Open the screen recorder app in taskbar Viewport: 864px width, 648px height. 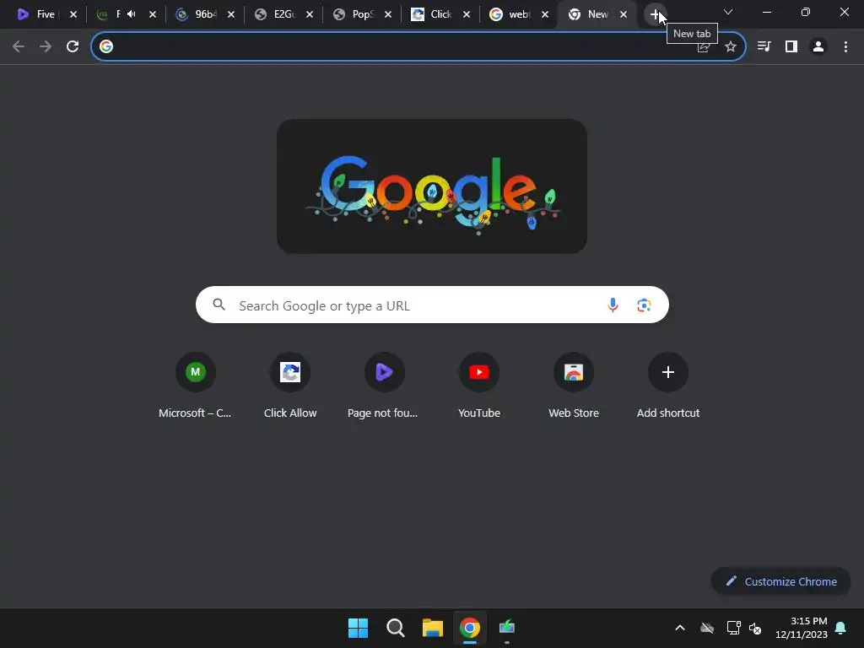507,628
